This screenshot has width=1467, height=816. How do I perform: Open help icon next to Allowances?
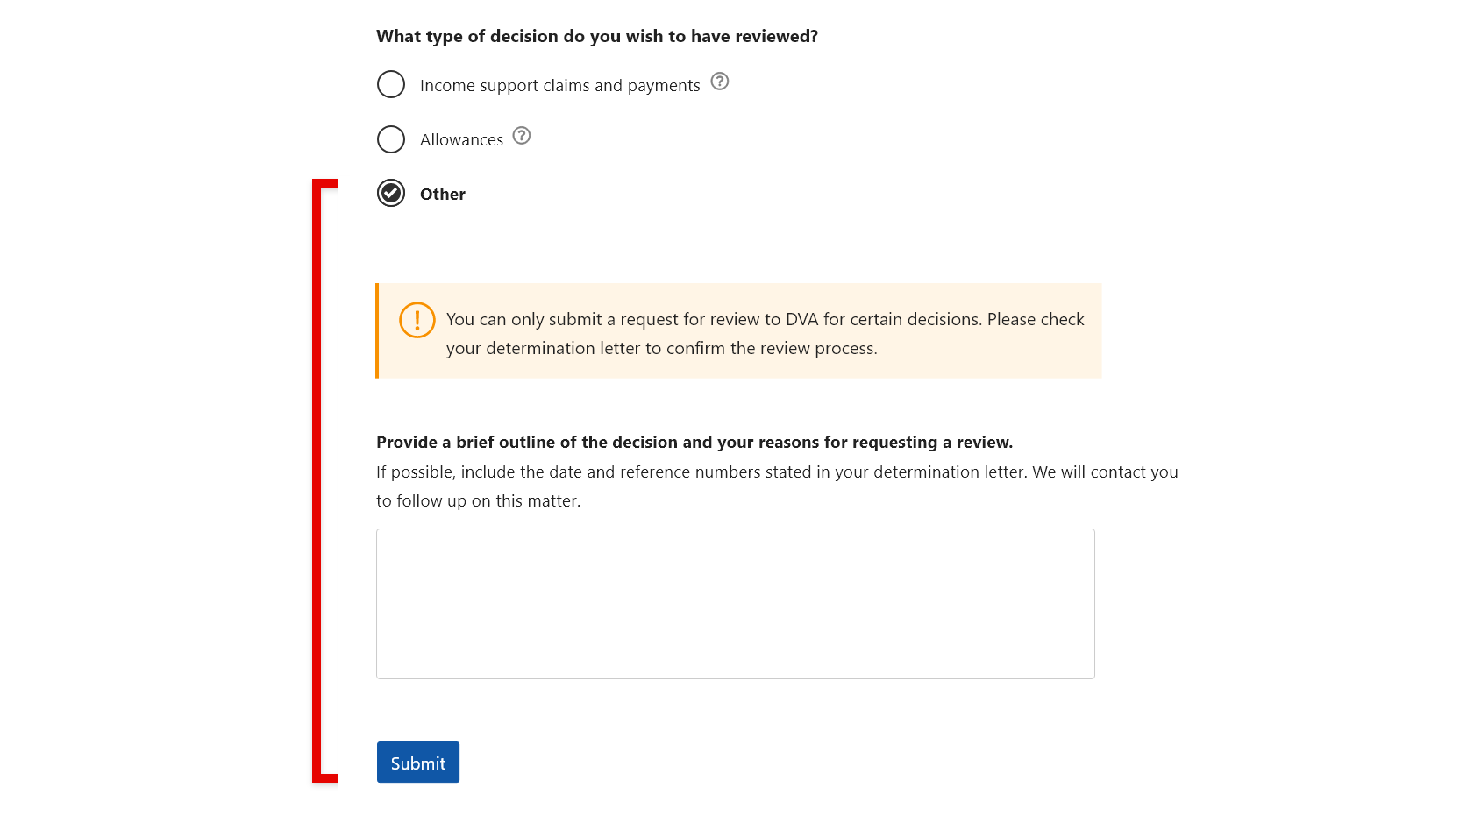click(x=522, y=136)
